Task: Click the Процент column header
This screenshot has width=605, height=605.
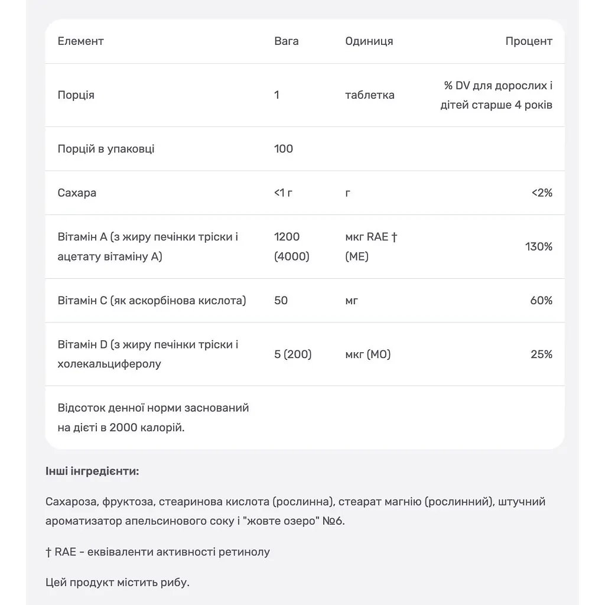Action: [x=529, y=41]
